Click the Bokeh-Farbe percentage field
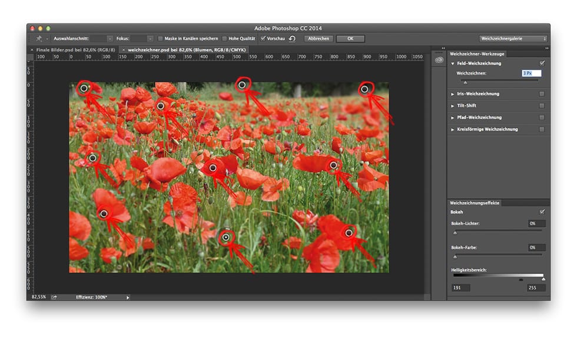The height and width of the screenshot is (344, 577). point(536,248)
